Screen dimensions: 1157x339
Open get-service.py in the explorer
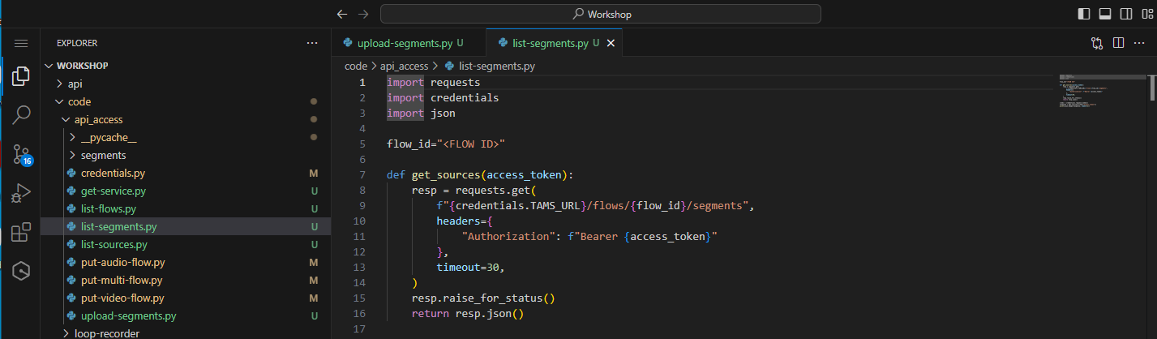click(186, 191)
